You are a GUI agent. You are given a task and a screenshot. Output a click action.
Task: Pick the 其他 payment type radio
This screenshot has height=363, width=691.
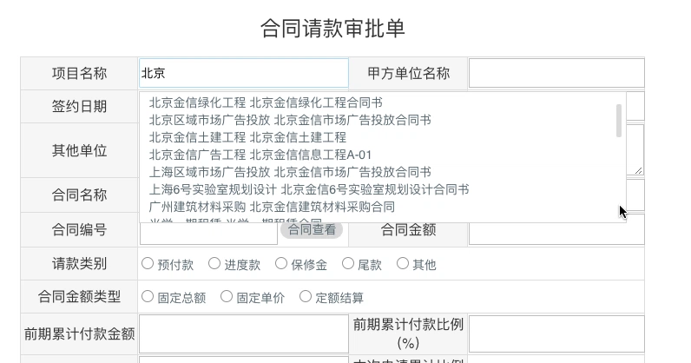click(x=402, y=264)
